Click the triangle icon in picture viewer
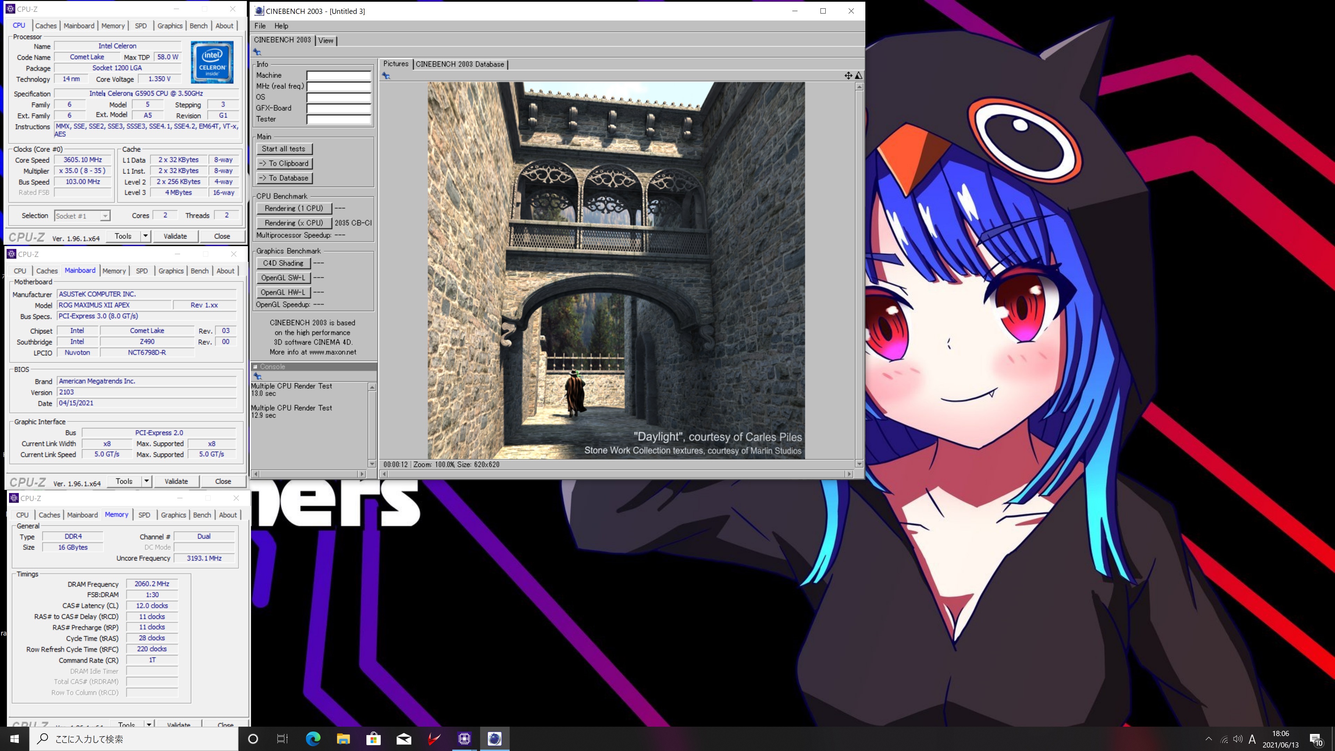This screenshot has height=751, width=1335. point(858,76)
